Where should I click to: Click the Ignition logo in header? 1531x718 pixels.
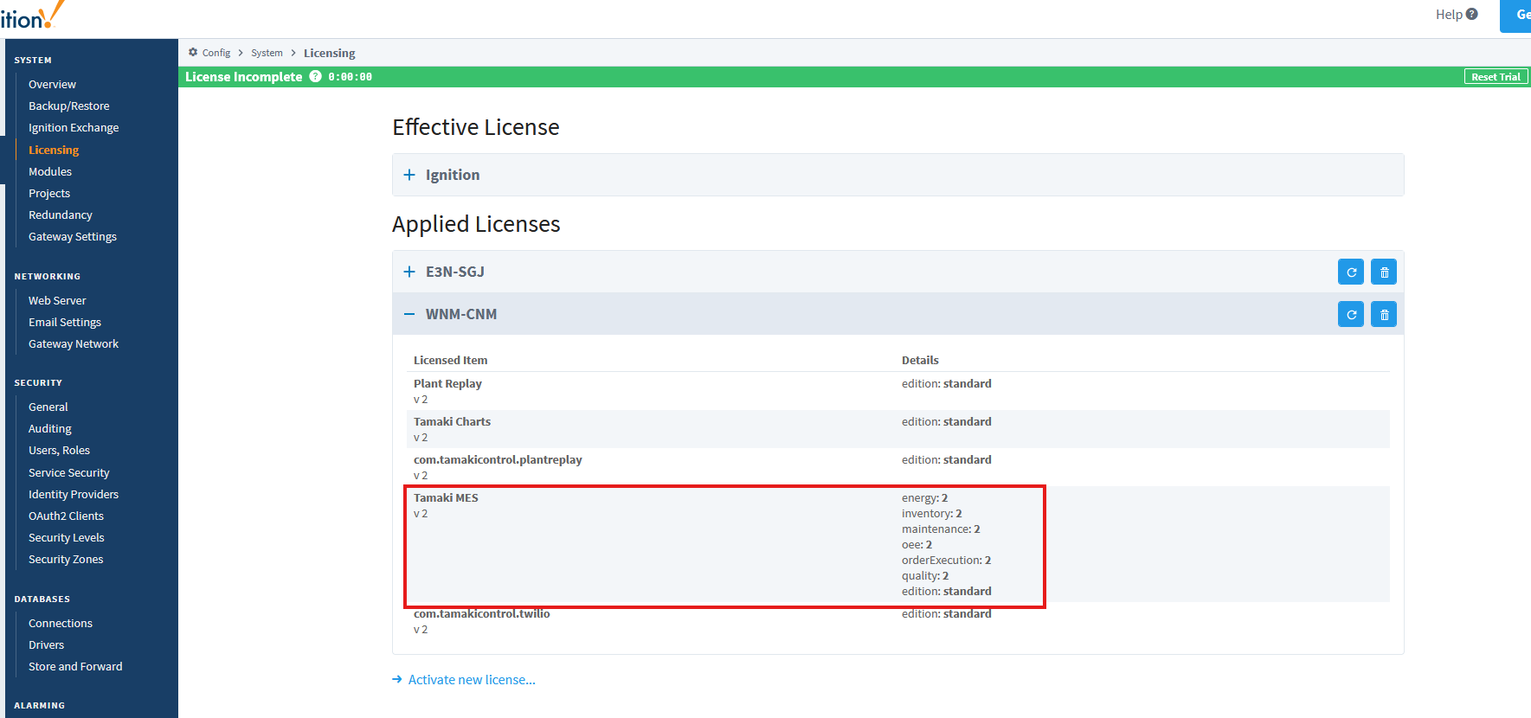32,15
